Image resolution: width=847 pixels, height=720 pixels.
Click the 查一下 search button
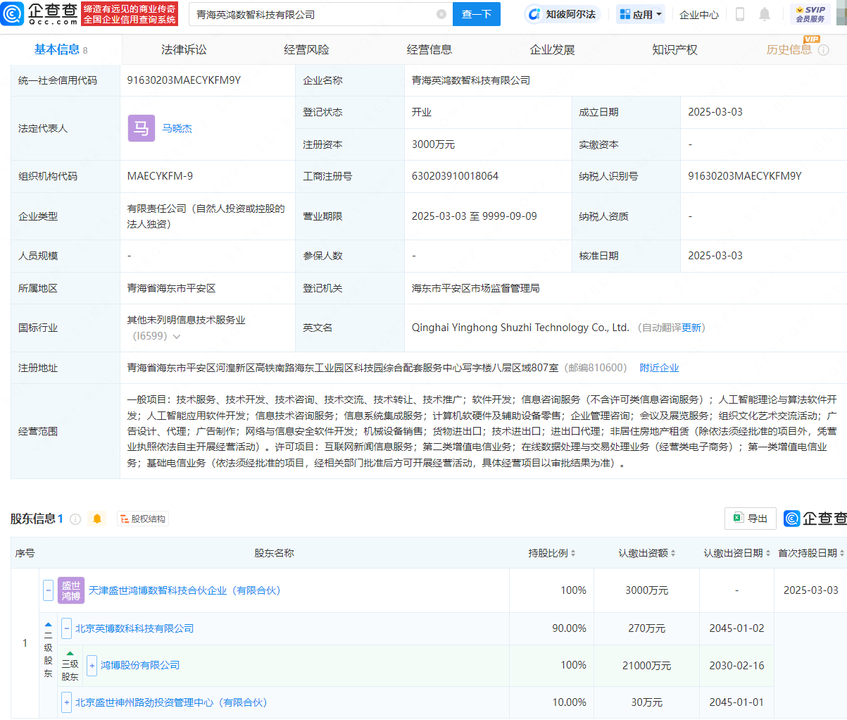tap(477, 14)
